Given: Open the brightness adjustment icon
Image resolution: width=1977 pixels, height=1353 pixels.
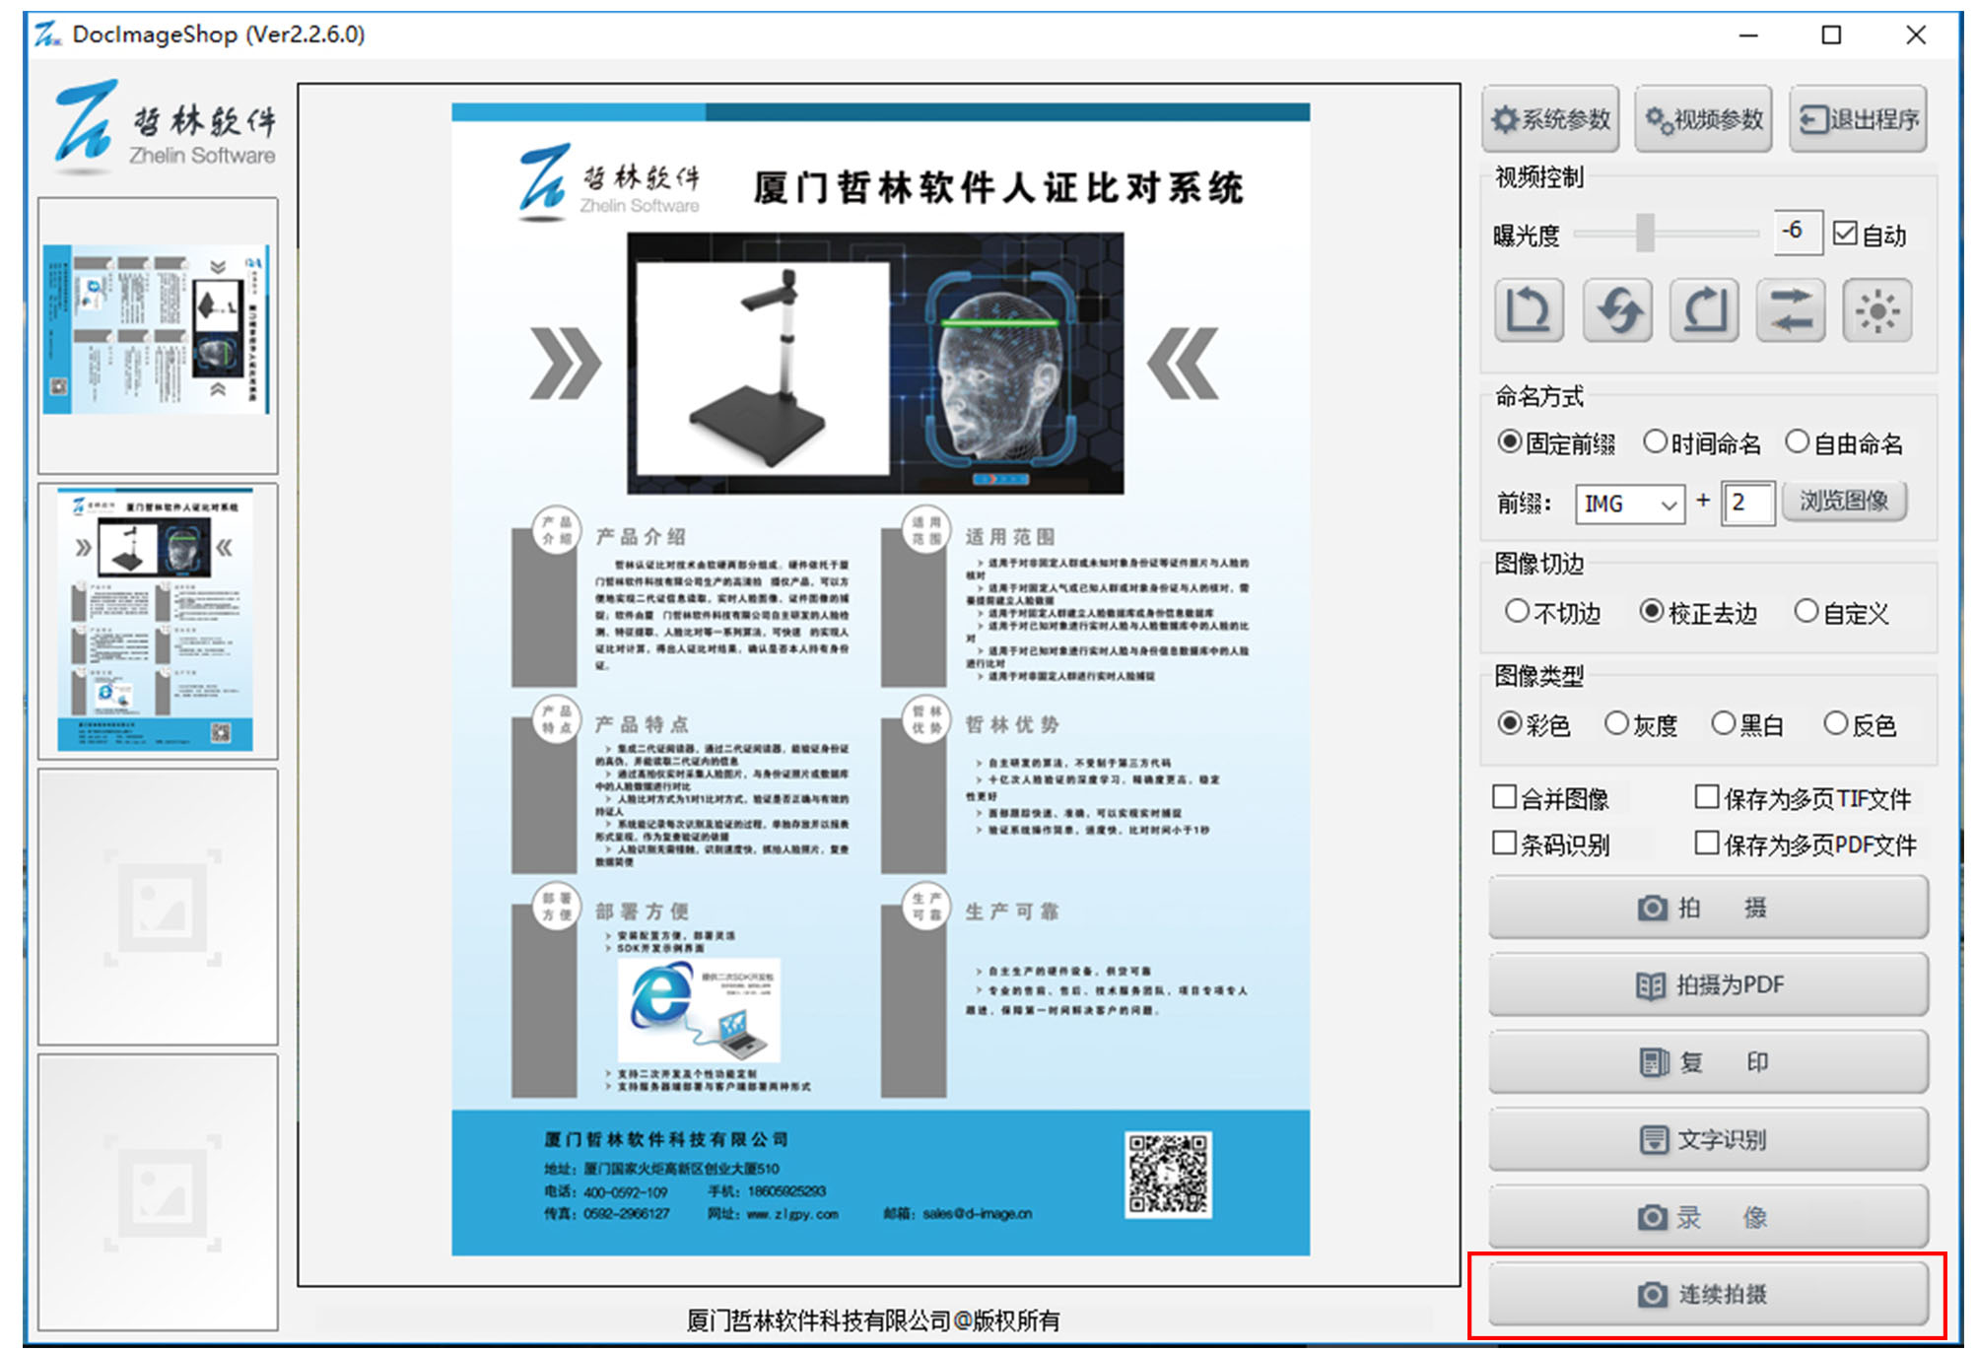Looking at the screenshot, I should 1877,310.
